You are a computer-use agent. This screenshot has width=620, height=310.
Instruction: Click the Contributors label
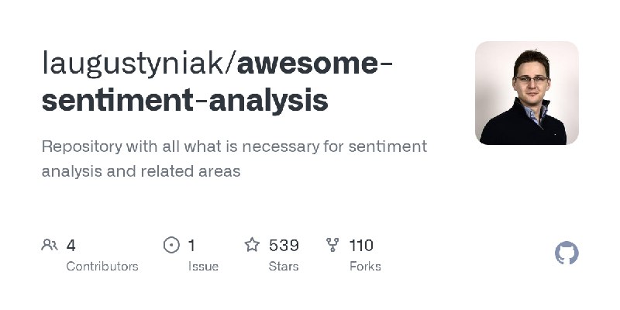[x=102, y=267]
